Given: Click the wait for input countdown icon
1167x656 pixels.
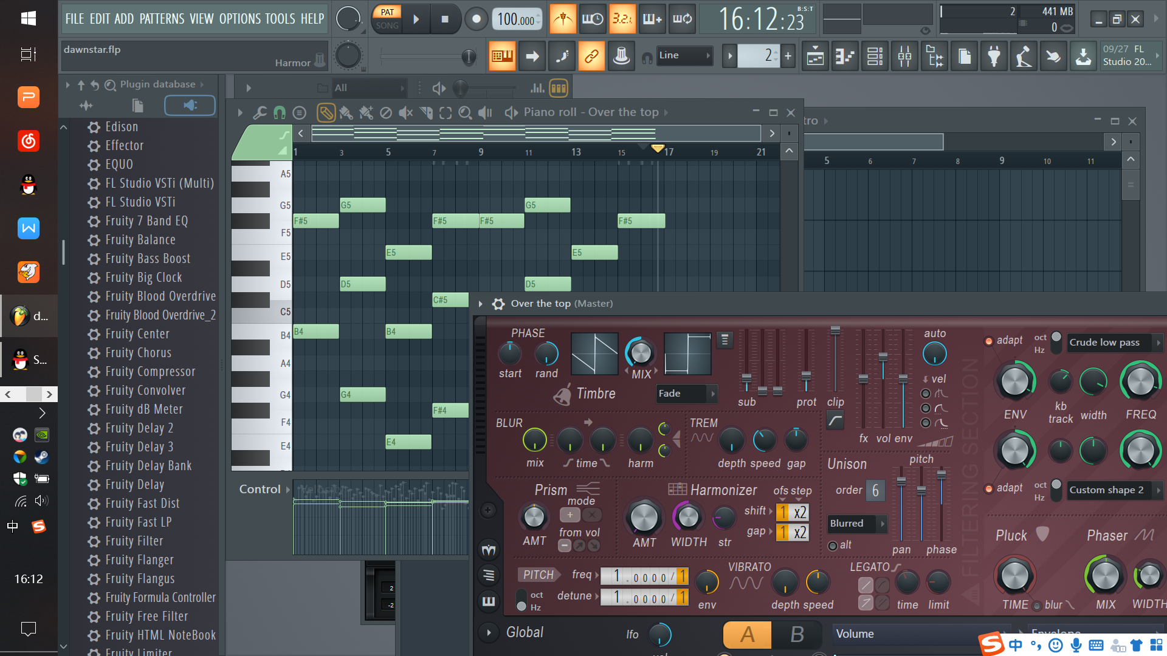Looking at the screenshot, I should [593, 19].
